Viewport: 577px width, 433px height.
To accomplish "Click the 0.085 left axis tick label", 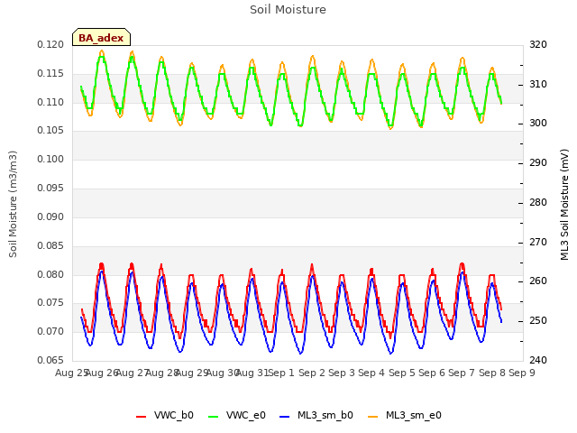I will pyautogui.click(x=50, y=245).
